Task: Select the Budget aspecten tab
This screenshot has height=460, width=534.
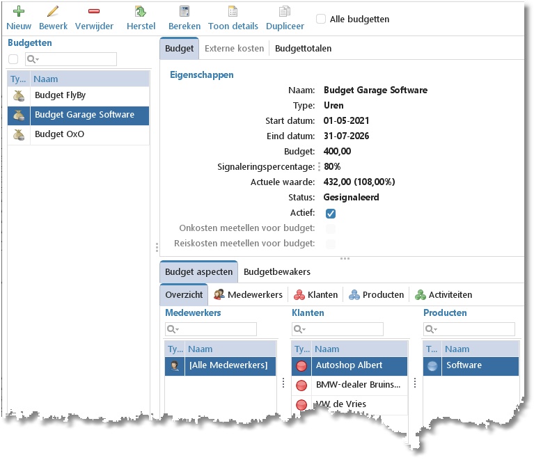Action: click(198, 271)
